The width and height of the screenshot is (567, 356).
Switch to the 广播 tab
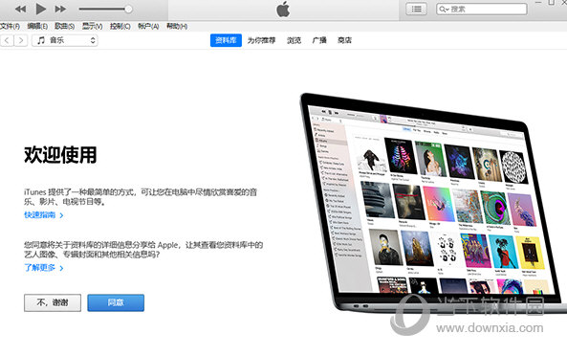(x=319, y=40)
